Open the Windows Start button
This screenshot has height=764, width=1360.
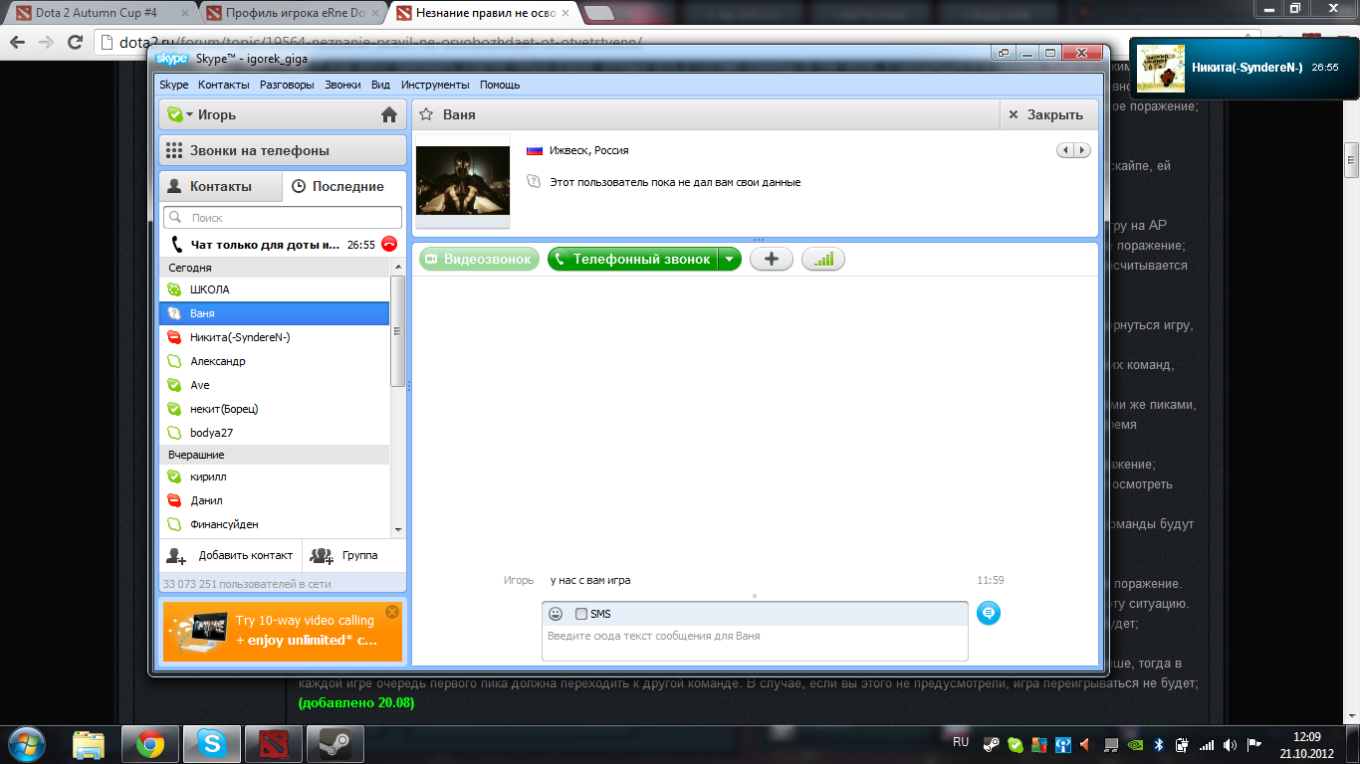coord(27,743)
